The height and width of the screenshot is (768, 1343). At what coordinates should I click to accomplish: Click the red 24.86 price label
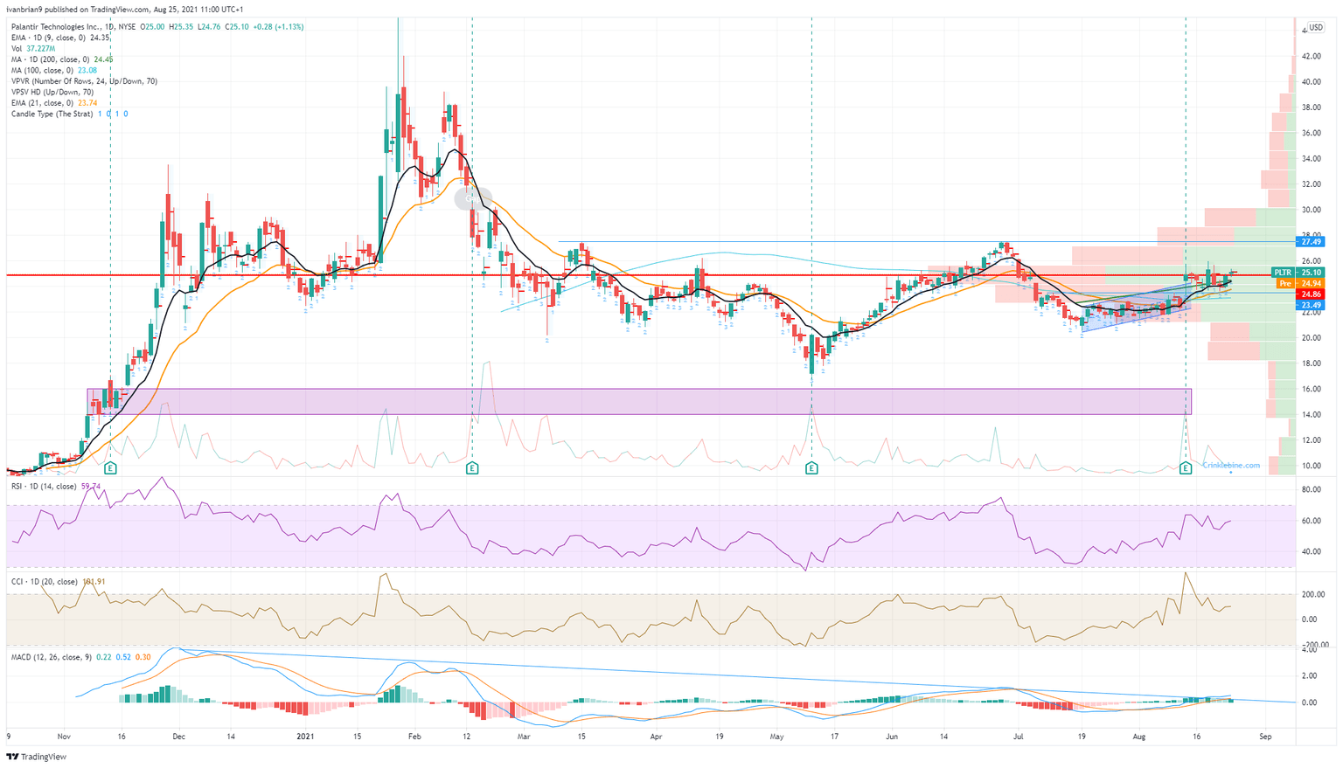[1311, 294]
